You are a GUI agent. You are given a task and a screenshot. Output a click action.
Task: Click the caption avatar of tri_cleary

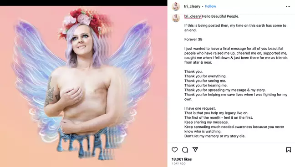pos(176,18)
